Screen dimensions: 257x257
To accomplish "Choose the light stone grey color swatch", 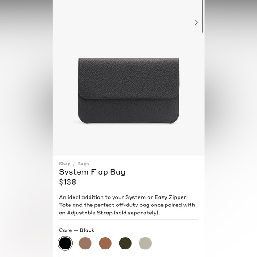I will pos(145,243).
